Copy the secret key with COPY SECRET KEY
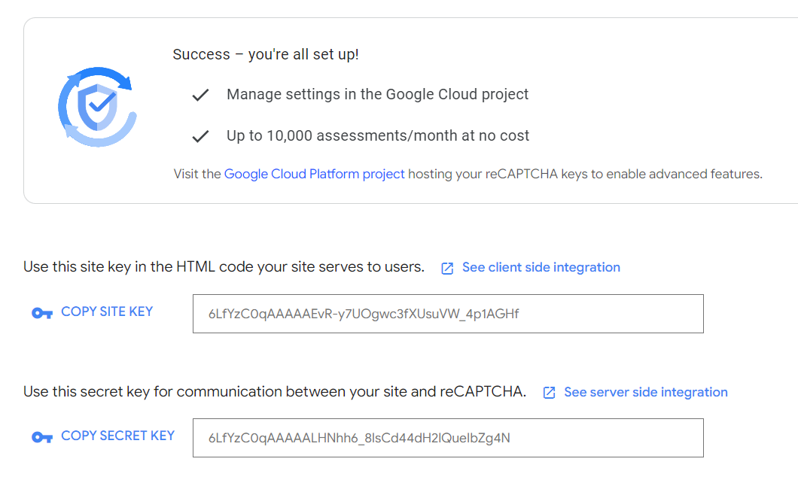The width and height of the screenshot is (798, 477). click(117, 436)
